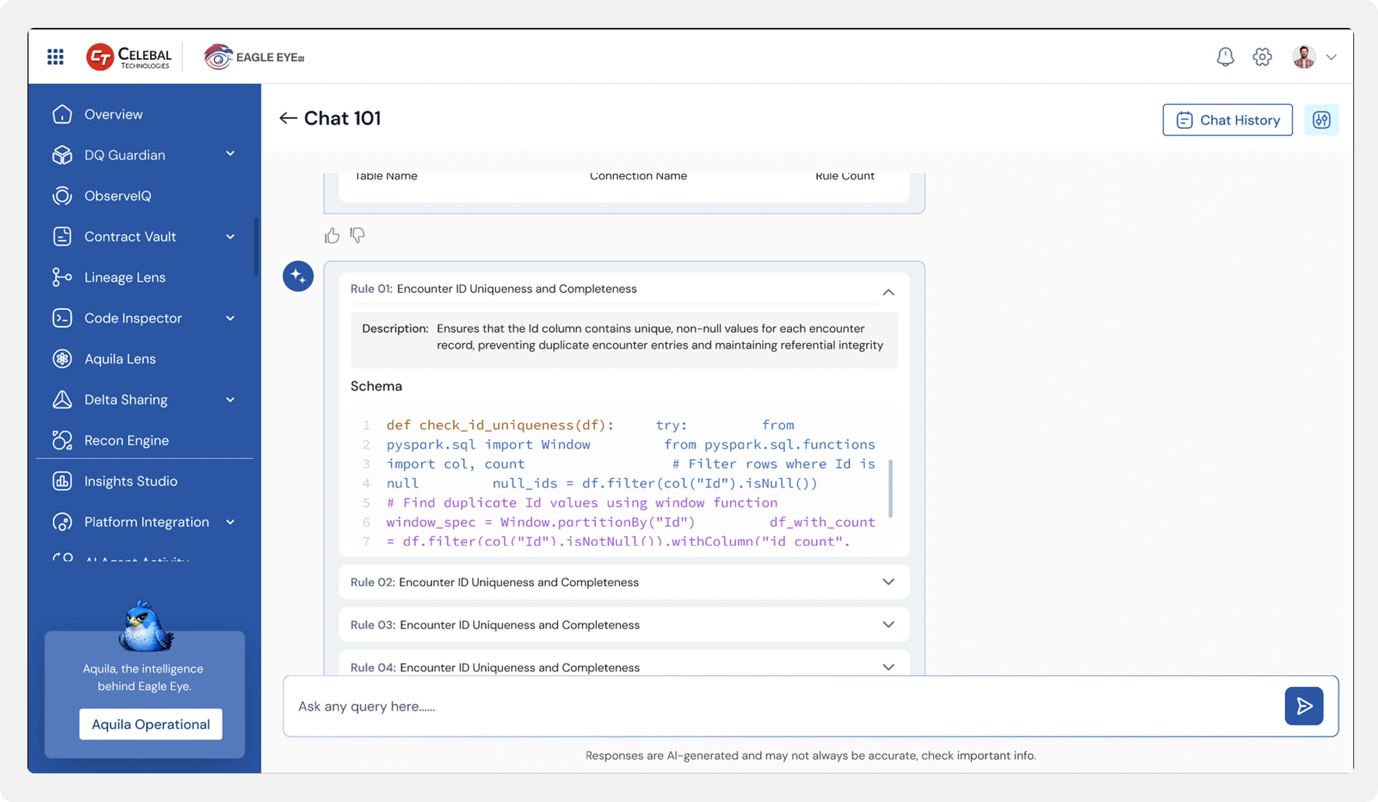Click the Code Inspector terminal icon
Screen dimensions: 1378x802
pos(62,318)
